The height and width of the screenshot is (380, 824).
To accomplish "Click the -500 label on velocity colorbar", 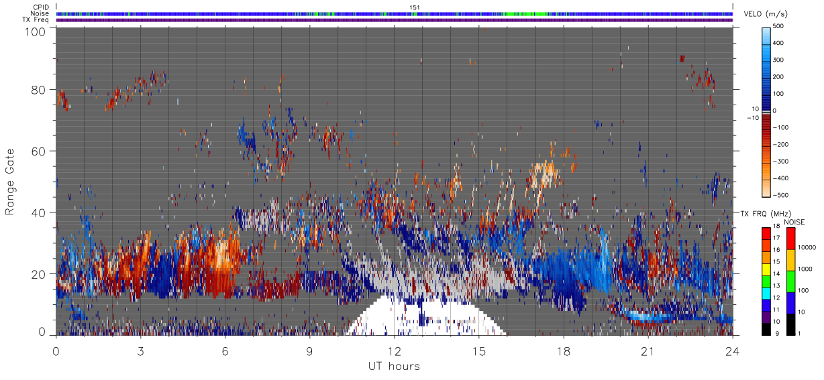I will tap(780, 195).
